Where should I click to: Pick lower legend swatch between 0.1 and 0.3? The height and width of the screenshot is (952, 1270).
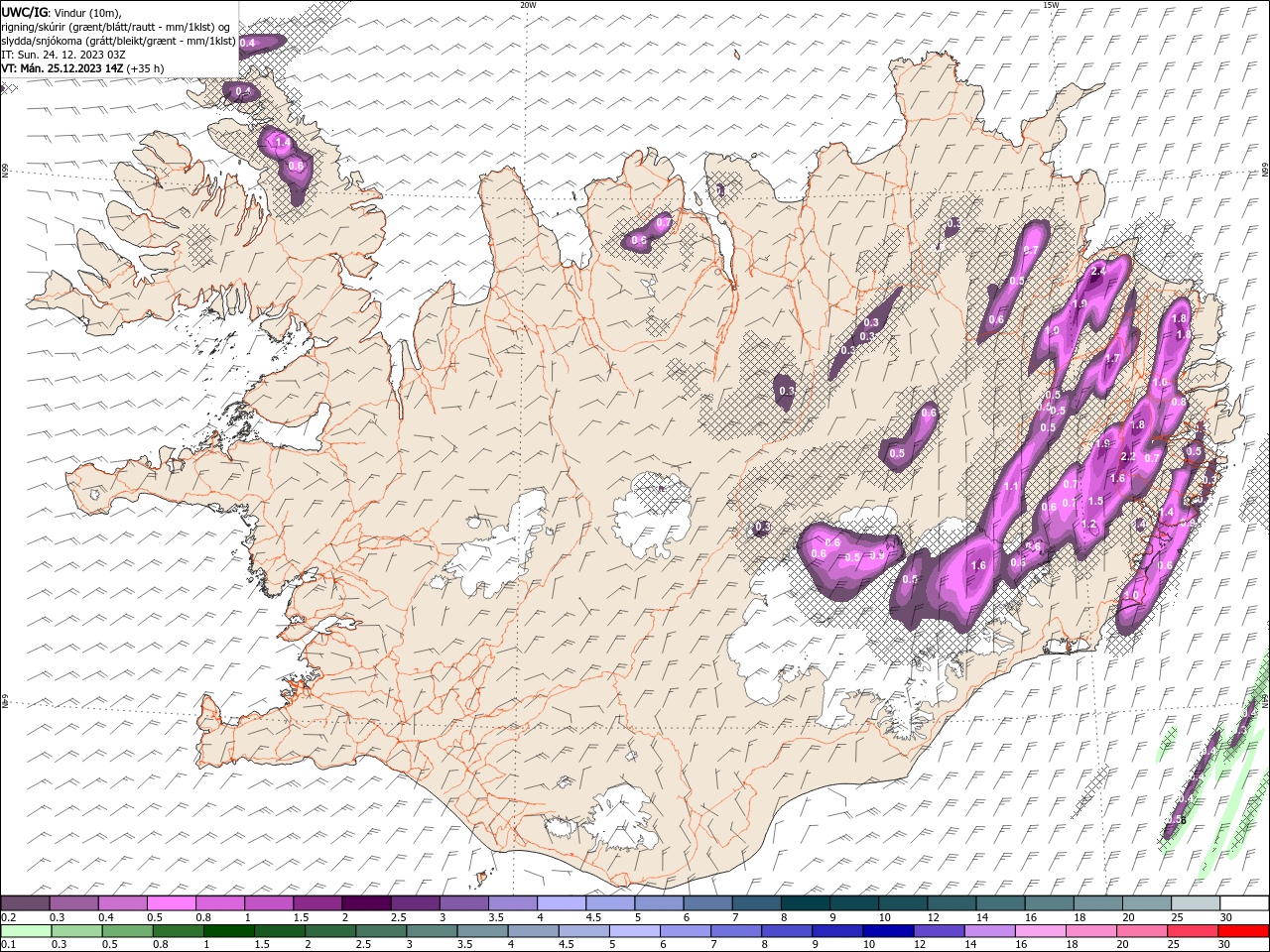[x=26, y=931]
